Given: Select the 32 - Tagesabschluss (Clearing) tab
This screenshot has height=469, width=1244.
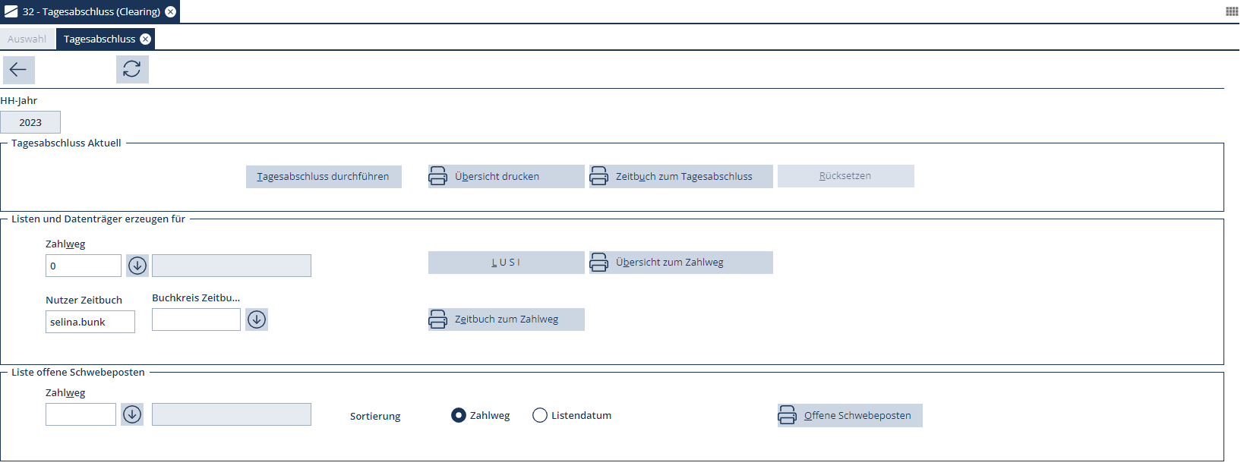Looking at the screenshot, I should click(x=90, y=12).
